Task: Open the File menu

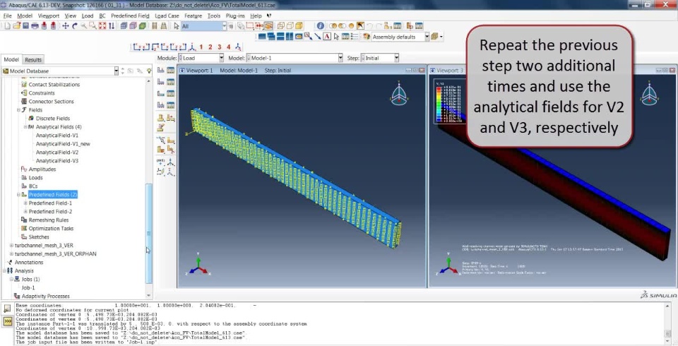Action: point(7,16)
